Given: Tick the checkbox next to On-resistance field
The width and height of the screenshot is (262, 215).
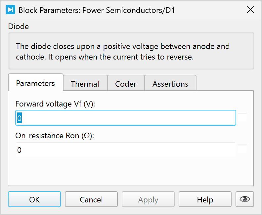Looking at the screenshot, I should coord(242,150).
